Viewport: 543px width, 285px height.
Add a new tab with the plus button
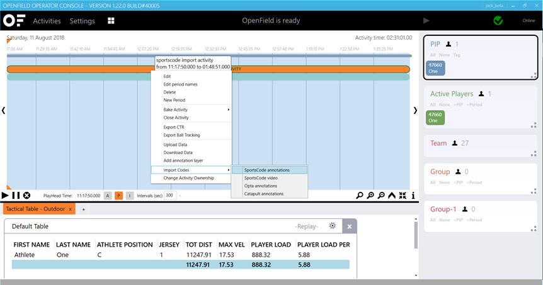pyautogui.click(x=83, y=210)
